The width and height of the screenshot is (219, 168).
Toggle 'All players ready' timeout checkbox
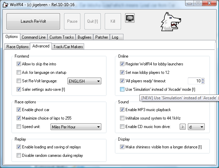[122, 81]
